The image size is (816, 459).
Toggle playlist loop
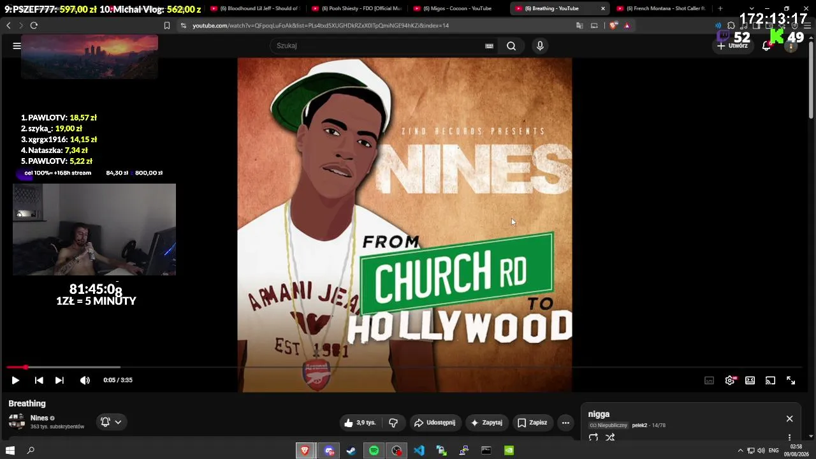594,437
